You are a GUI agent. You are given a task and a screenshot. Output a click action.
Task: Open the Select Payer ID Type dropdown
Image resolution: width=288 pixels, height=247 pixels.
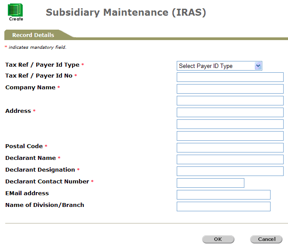click(219, 66)
